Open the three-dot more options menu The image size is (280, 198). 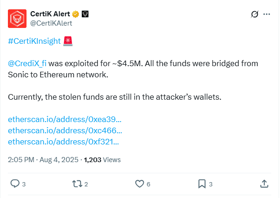[x=267, y=14]
